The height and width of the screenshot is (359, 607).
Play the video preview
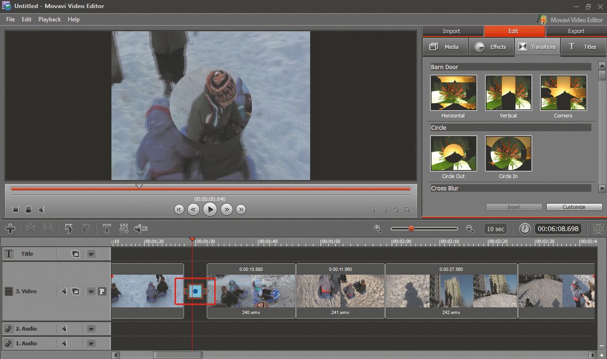(210, 209)
